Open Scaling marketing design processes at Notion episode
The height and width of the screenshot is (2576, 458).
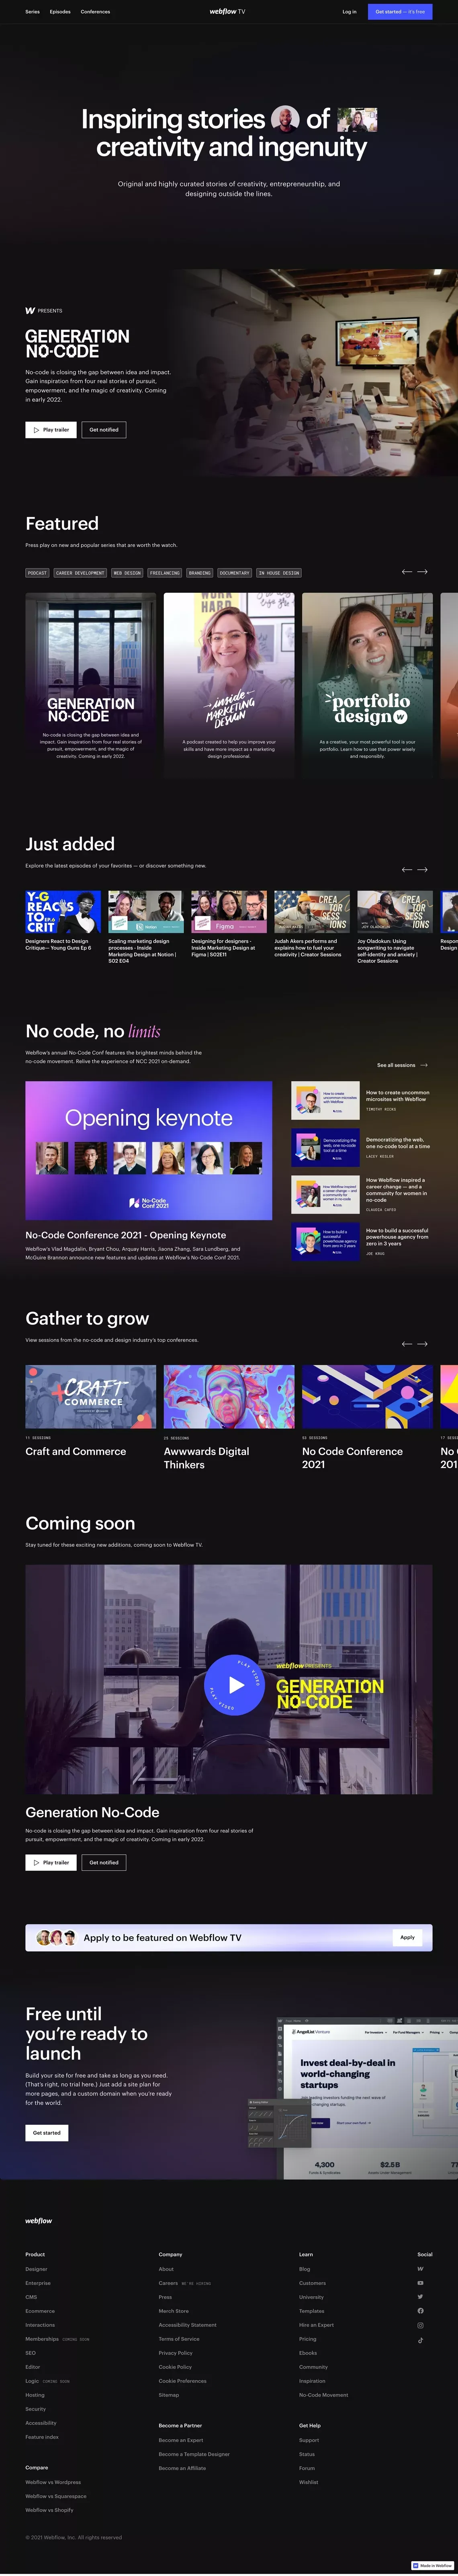pos(146,927)
